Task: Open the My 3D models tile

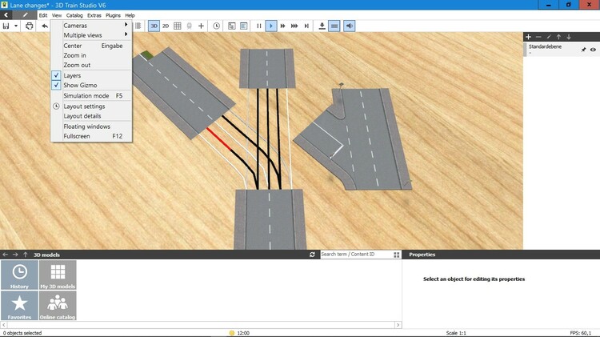Action: click(58, 275)
